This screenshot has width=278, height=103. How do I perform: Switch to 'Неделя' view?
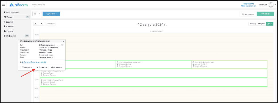click(262, 24)
